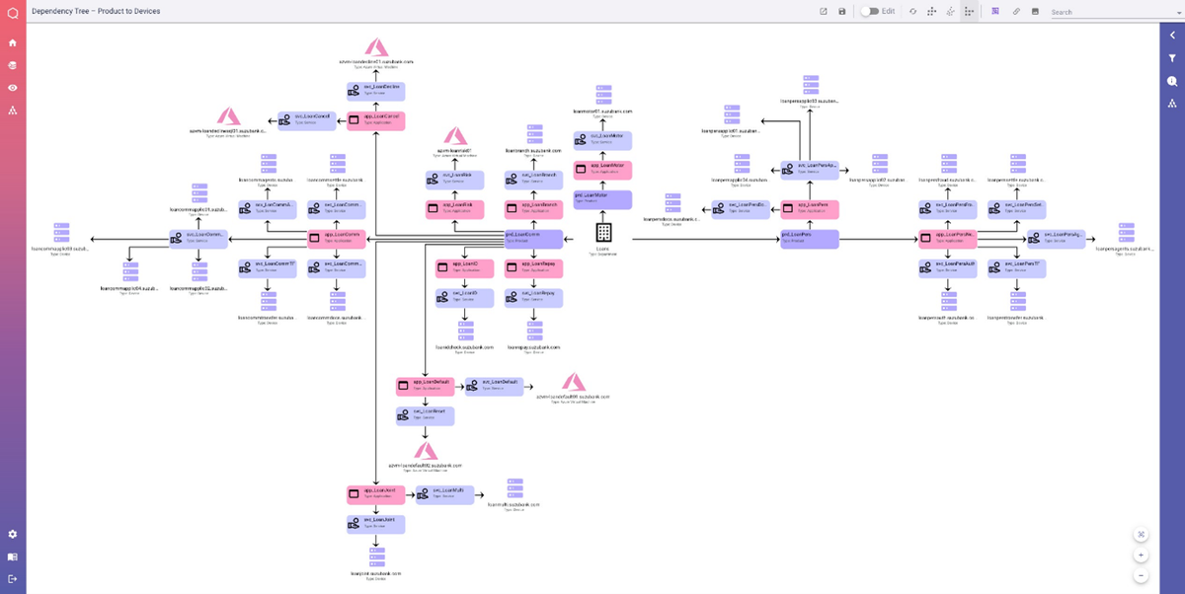
Task: Click the purple framed export icon in the toolbar
Action: tap(994, 12)
